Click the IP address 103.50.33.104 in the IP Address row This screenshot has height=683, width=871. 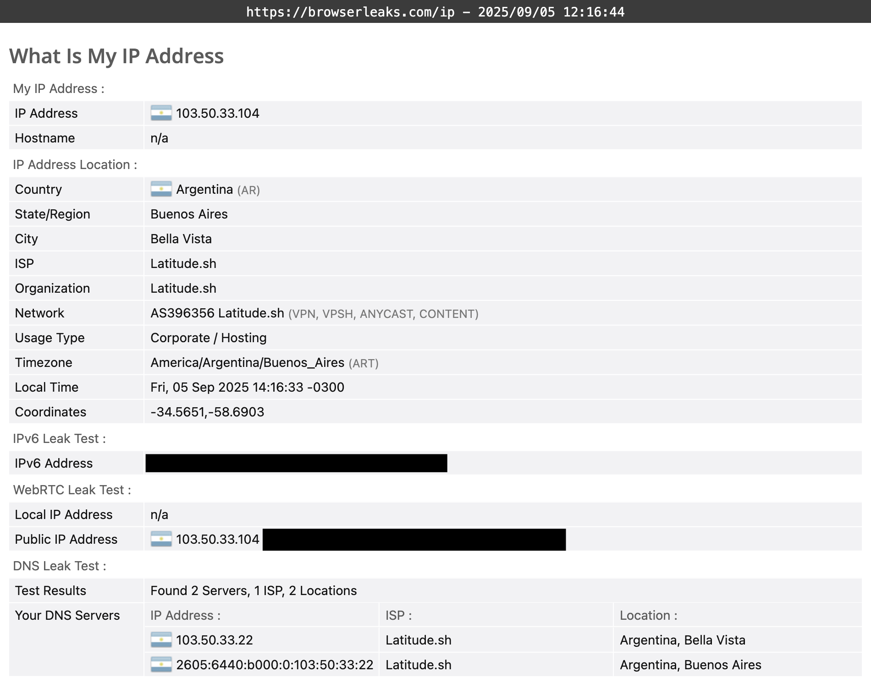coord(218,113)
